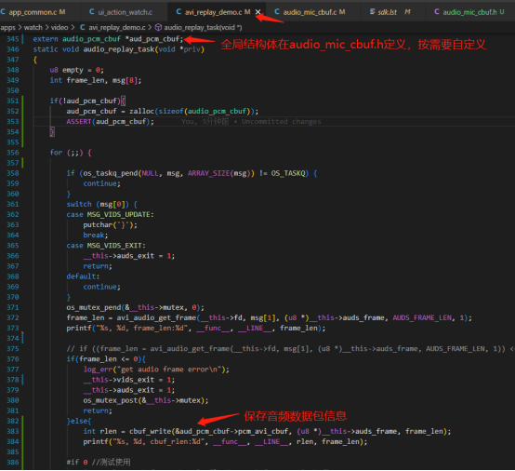Click 'extern' keyword on line 345
Image resolution: width=515 pixels, height=471 pixels.
pos(46,39)
